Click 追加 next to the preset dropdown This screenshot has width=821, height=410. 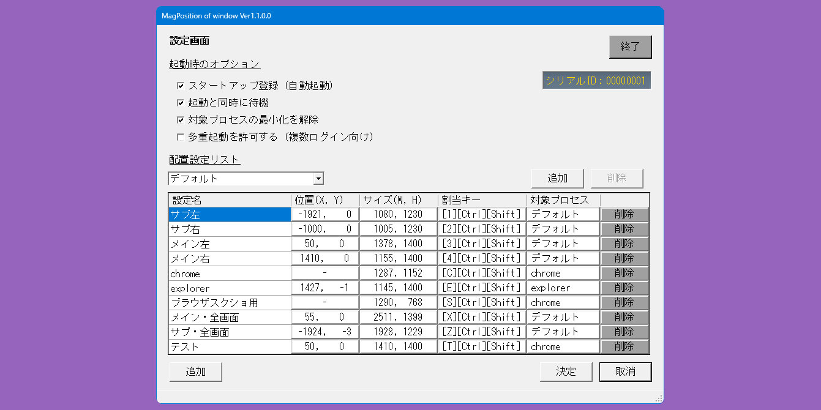click(557, 178)
